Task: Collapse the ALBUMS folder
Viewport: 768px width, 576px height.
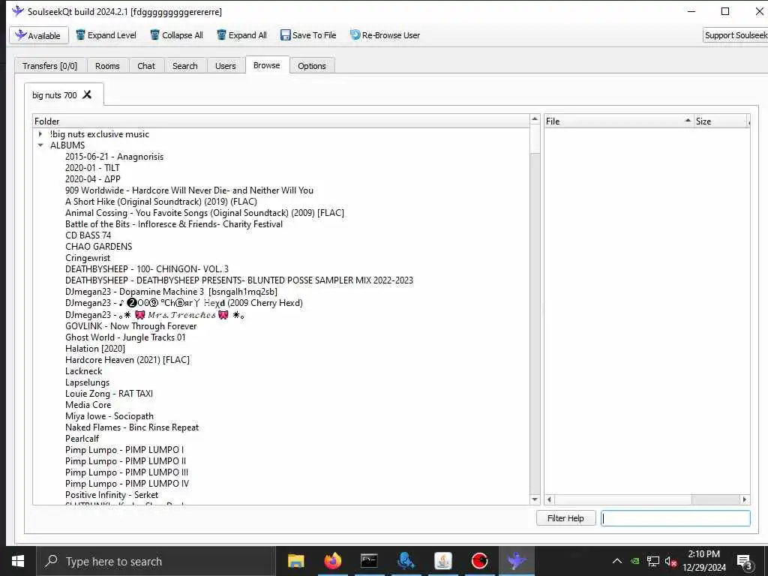Action: click(x=40, y=145)
